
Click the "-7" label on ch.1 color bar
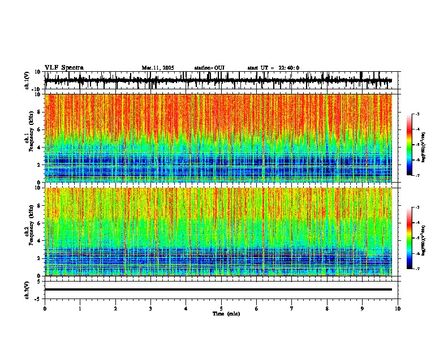point(417,175)
